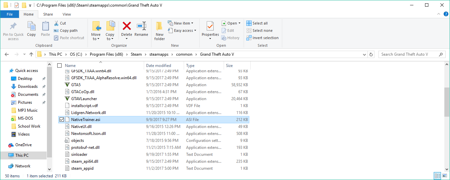
Task: Open the File menu tab
Action: pos(10,14)
